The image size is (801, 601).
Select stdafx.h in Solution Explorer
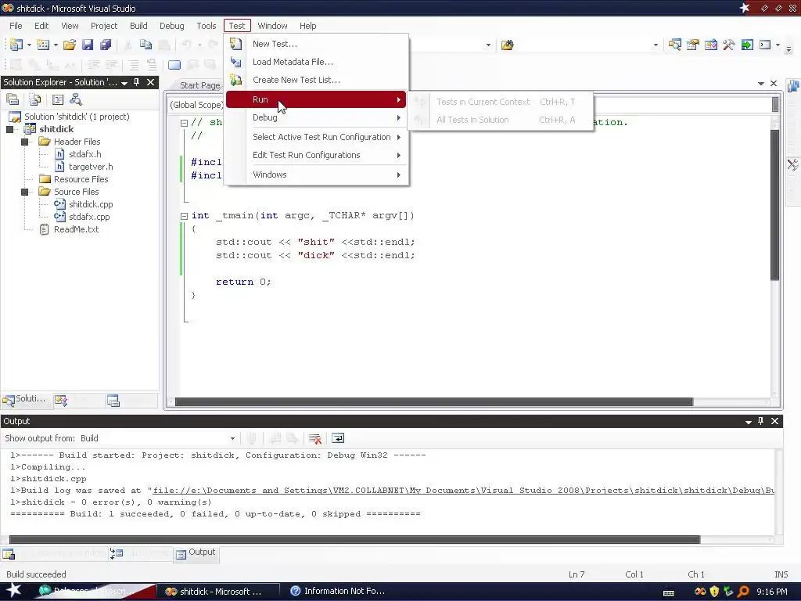tap(84, 154)
